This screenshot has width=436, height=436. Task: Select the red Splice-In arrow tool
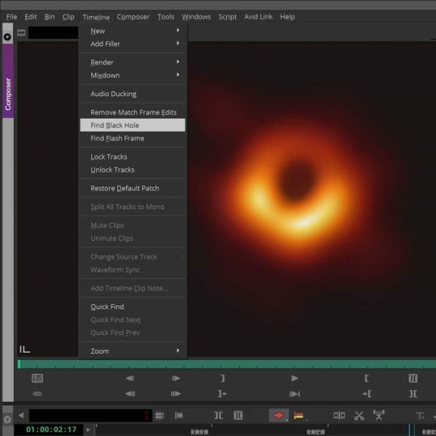tap(279, 416)
